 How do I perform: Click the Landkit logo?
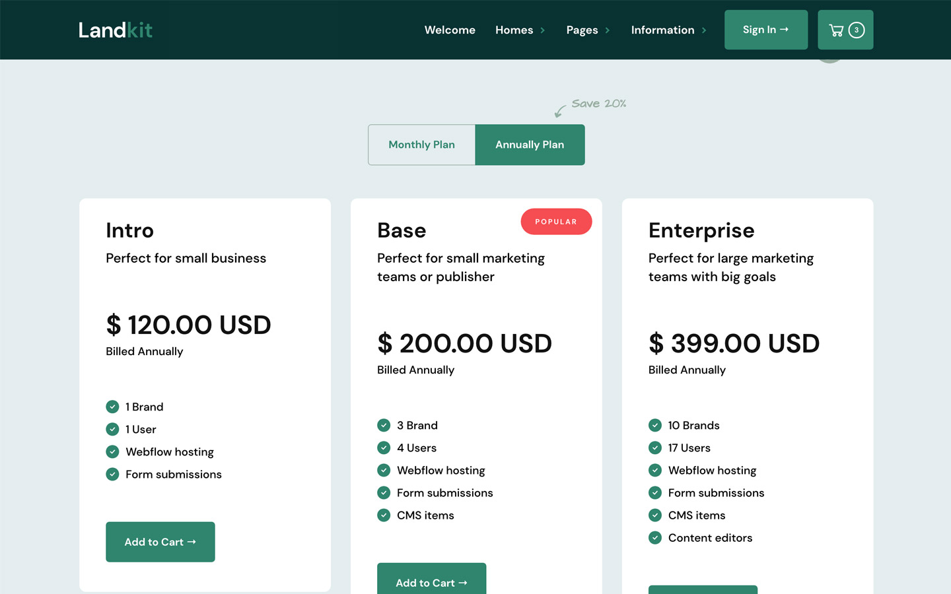pos(115,29)
